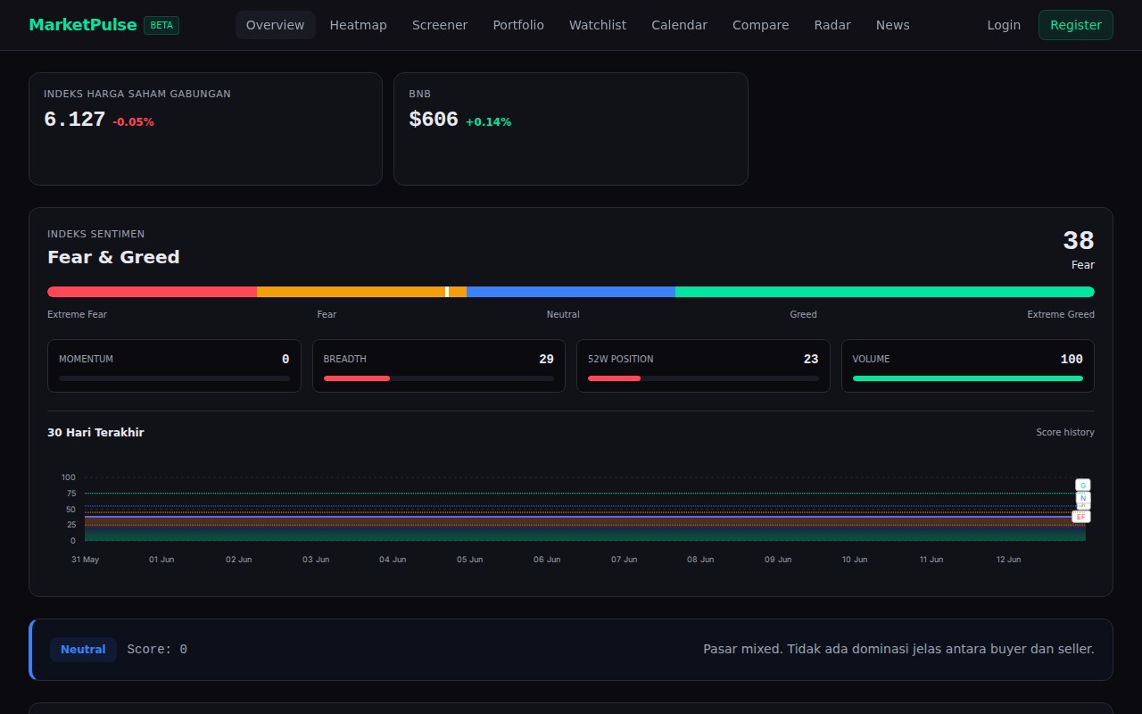Select the 52W Position metric card
This screenshot has height=714, width=1142.
[703, 366]
